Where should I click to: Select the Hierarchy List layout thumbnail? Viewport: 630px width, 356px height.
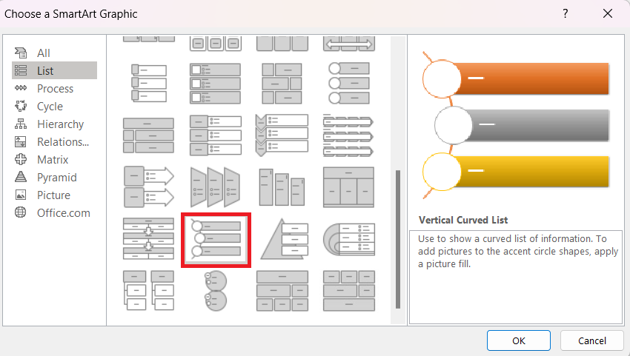click(x=149, y=291)
